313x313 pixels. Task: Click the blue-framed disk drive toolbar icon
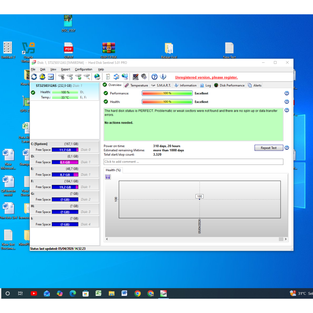click(51, 77)
